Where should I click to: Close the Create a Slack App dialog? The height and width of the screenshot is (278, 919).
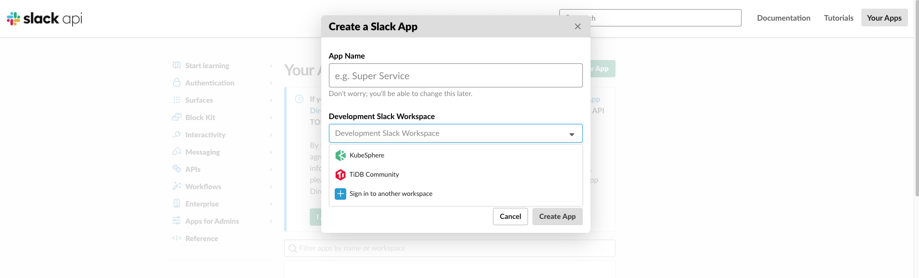[x=578, y=26]
